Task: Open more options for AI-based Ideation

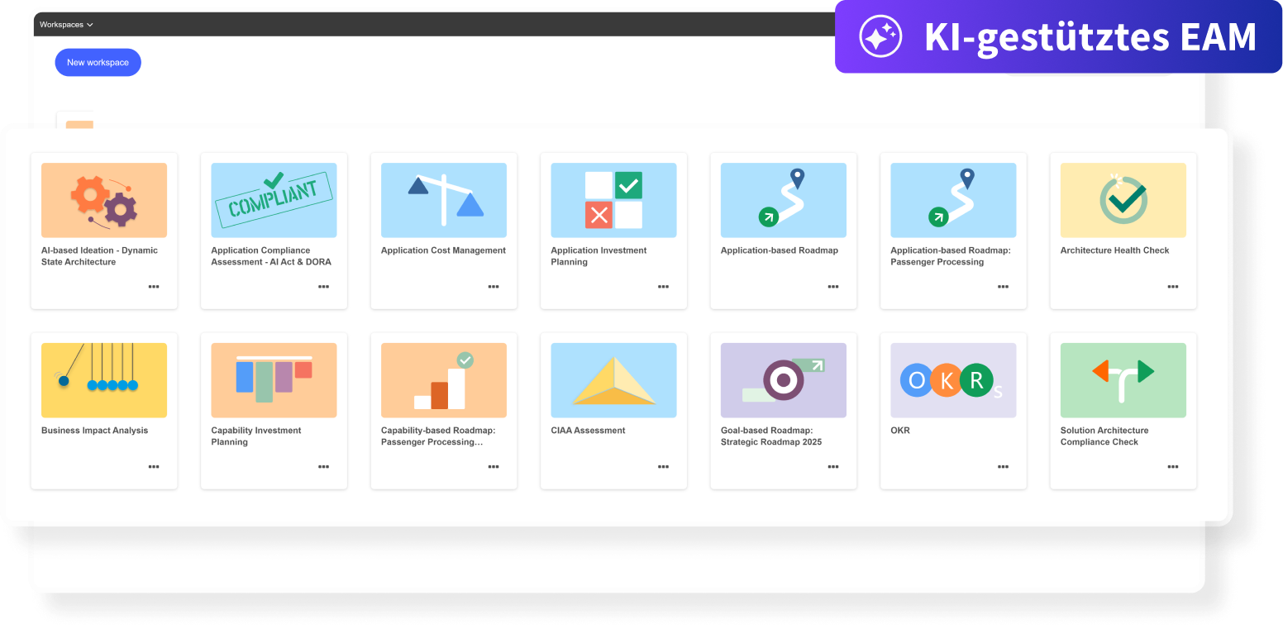Action: click(154, 287)
